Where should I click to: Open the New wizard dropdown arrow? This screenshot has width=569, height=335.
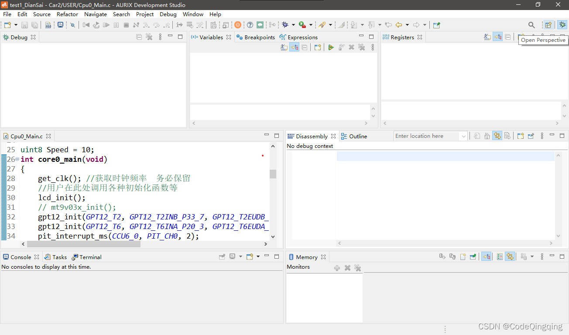click(x=15, y=25)
